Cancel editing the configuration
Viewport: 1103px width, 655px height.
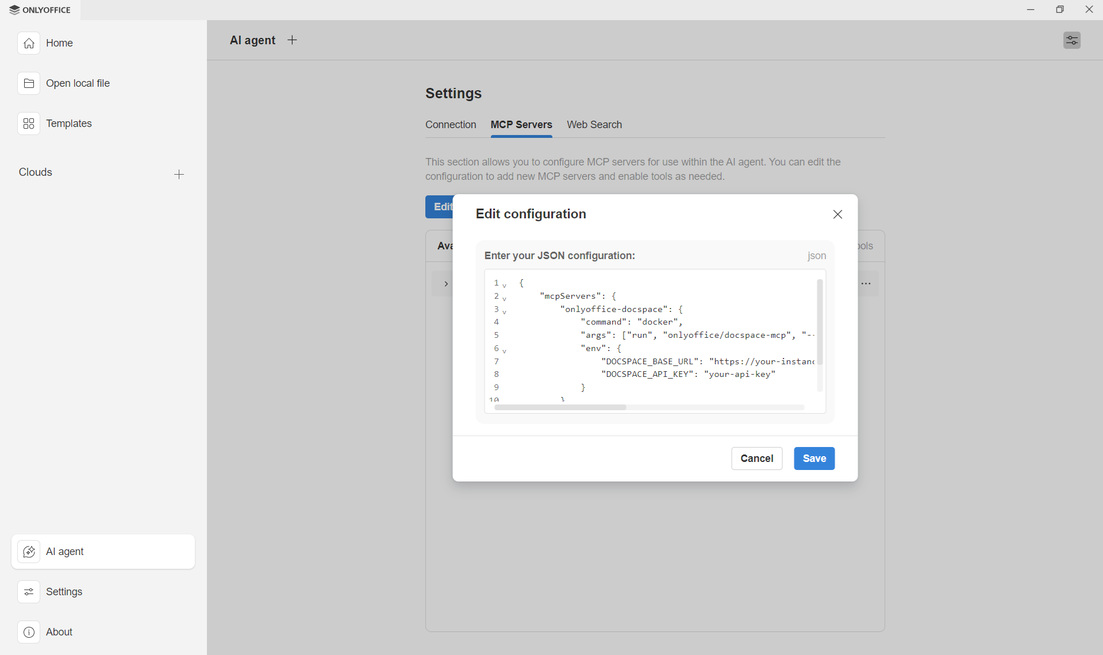[756, 458]
